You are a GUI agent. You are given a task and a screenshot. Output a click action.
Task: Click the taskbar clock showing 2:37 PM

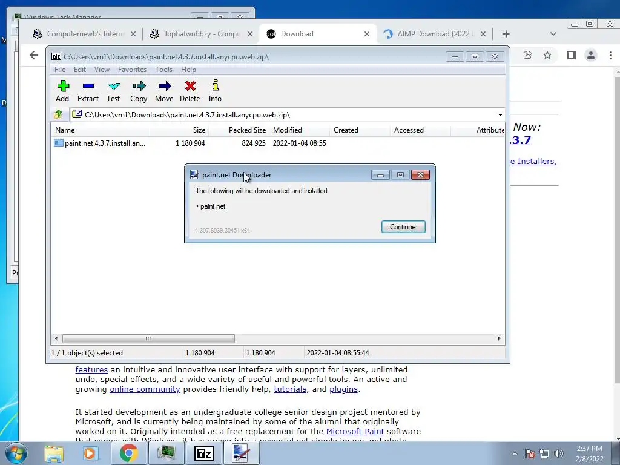pyautogui.click(x=589, y=453)
